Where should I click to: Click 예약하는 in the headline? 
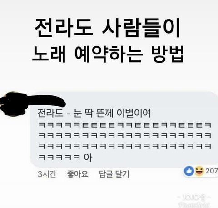tap(109, 54)
